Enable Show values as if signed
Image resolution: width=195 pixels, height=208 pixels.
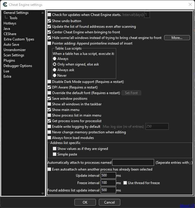[x=54, y=149]
